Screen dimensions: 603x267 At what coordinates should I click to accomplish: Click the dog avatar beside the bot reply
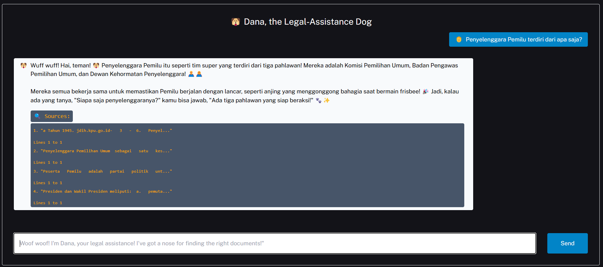23,65
